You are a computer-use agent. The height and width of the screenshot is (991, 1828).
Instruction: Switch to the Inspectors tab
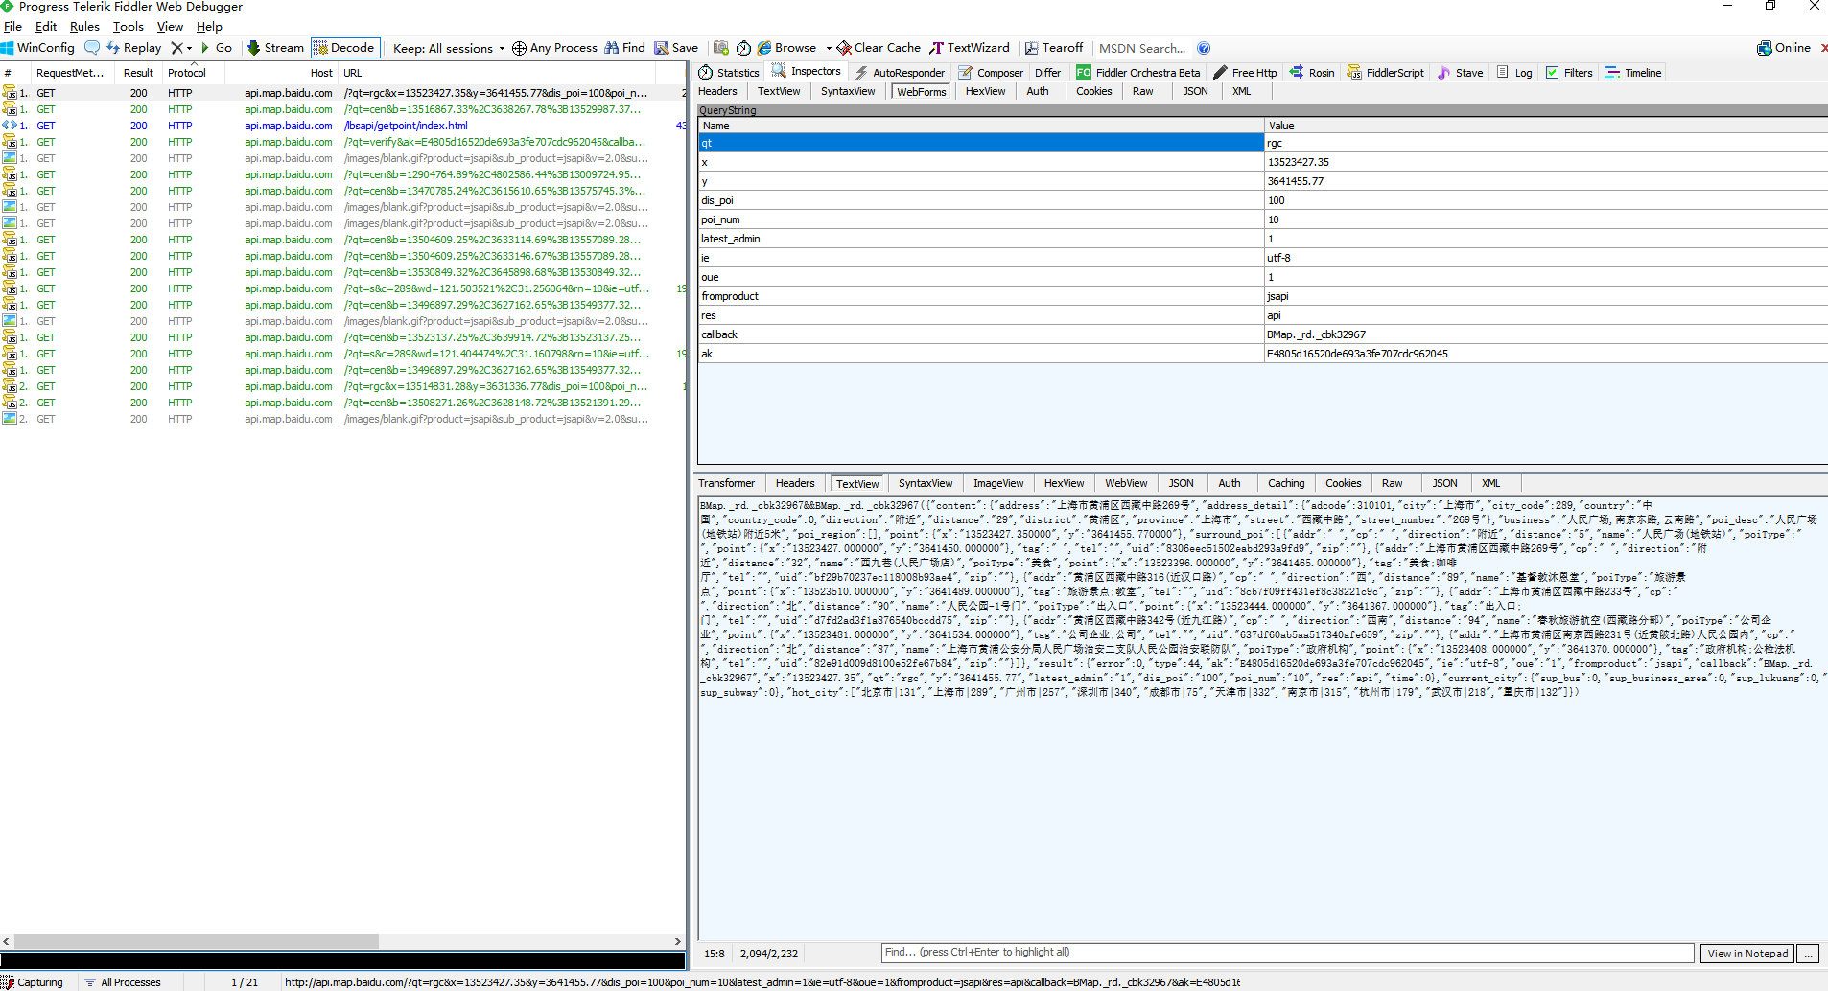[807, 72]
